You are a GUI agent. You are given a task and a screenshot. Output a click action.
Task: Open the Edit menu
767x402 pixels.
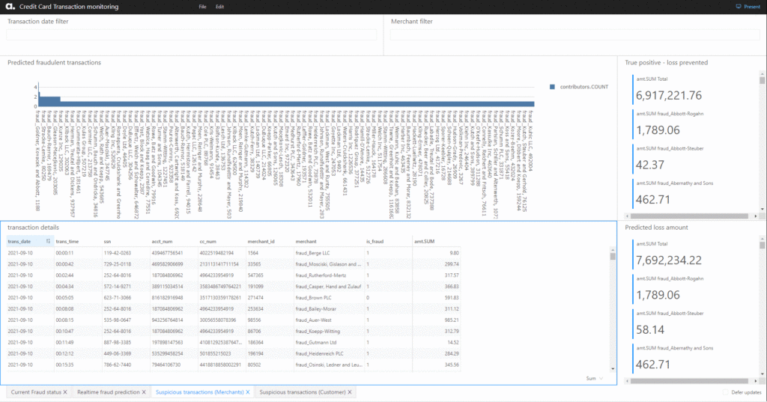(x=219, y=7)
